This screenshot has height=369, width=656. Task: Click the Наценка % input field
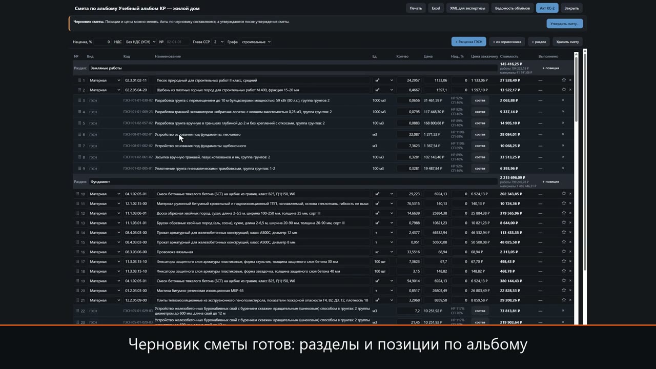(102, 42)
